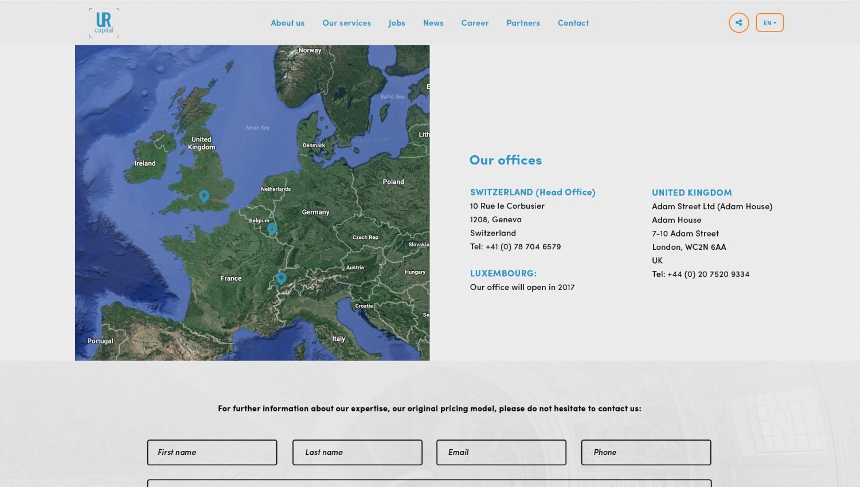Click text Our office will open in 2017
This screenshot has height=487, width=860.
click(x=522, y=288)
